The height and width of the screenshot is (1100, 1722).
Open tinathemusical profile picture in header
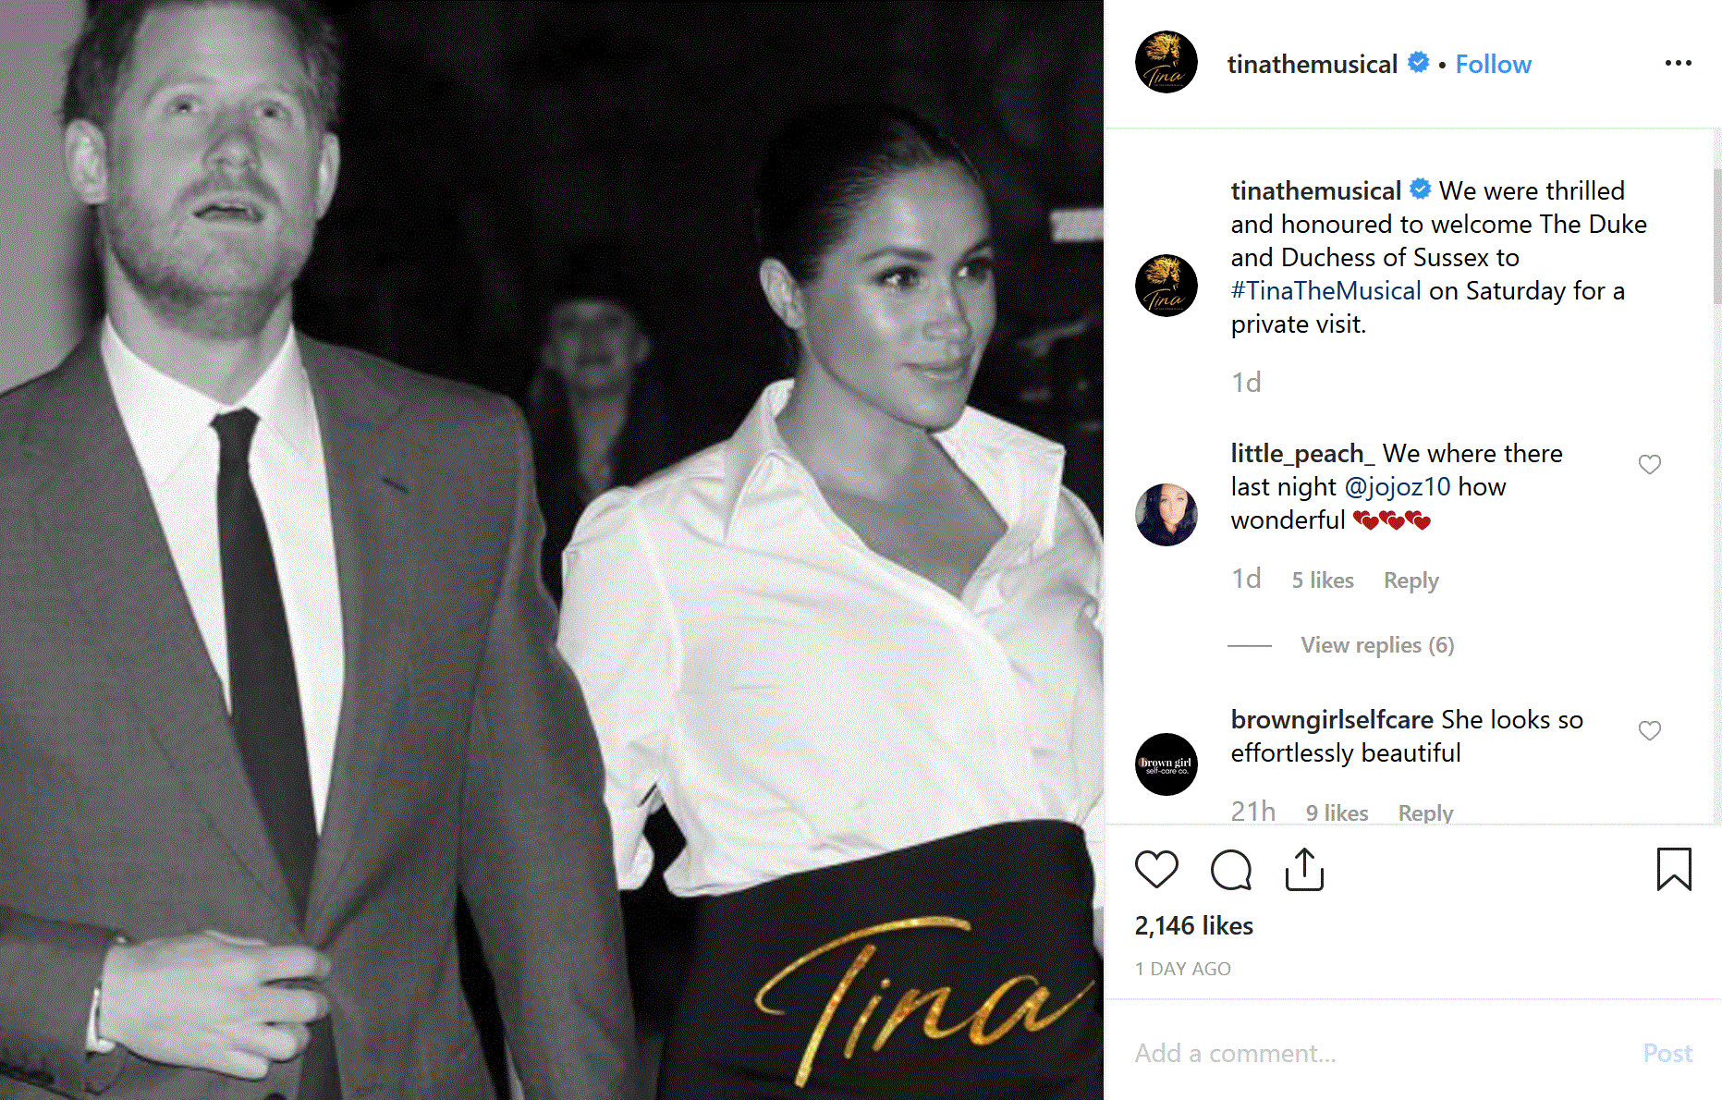(x=1166, y=63)
